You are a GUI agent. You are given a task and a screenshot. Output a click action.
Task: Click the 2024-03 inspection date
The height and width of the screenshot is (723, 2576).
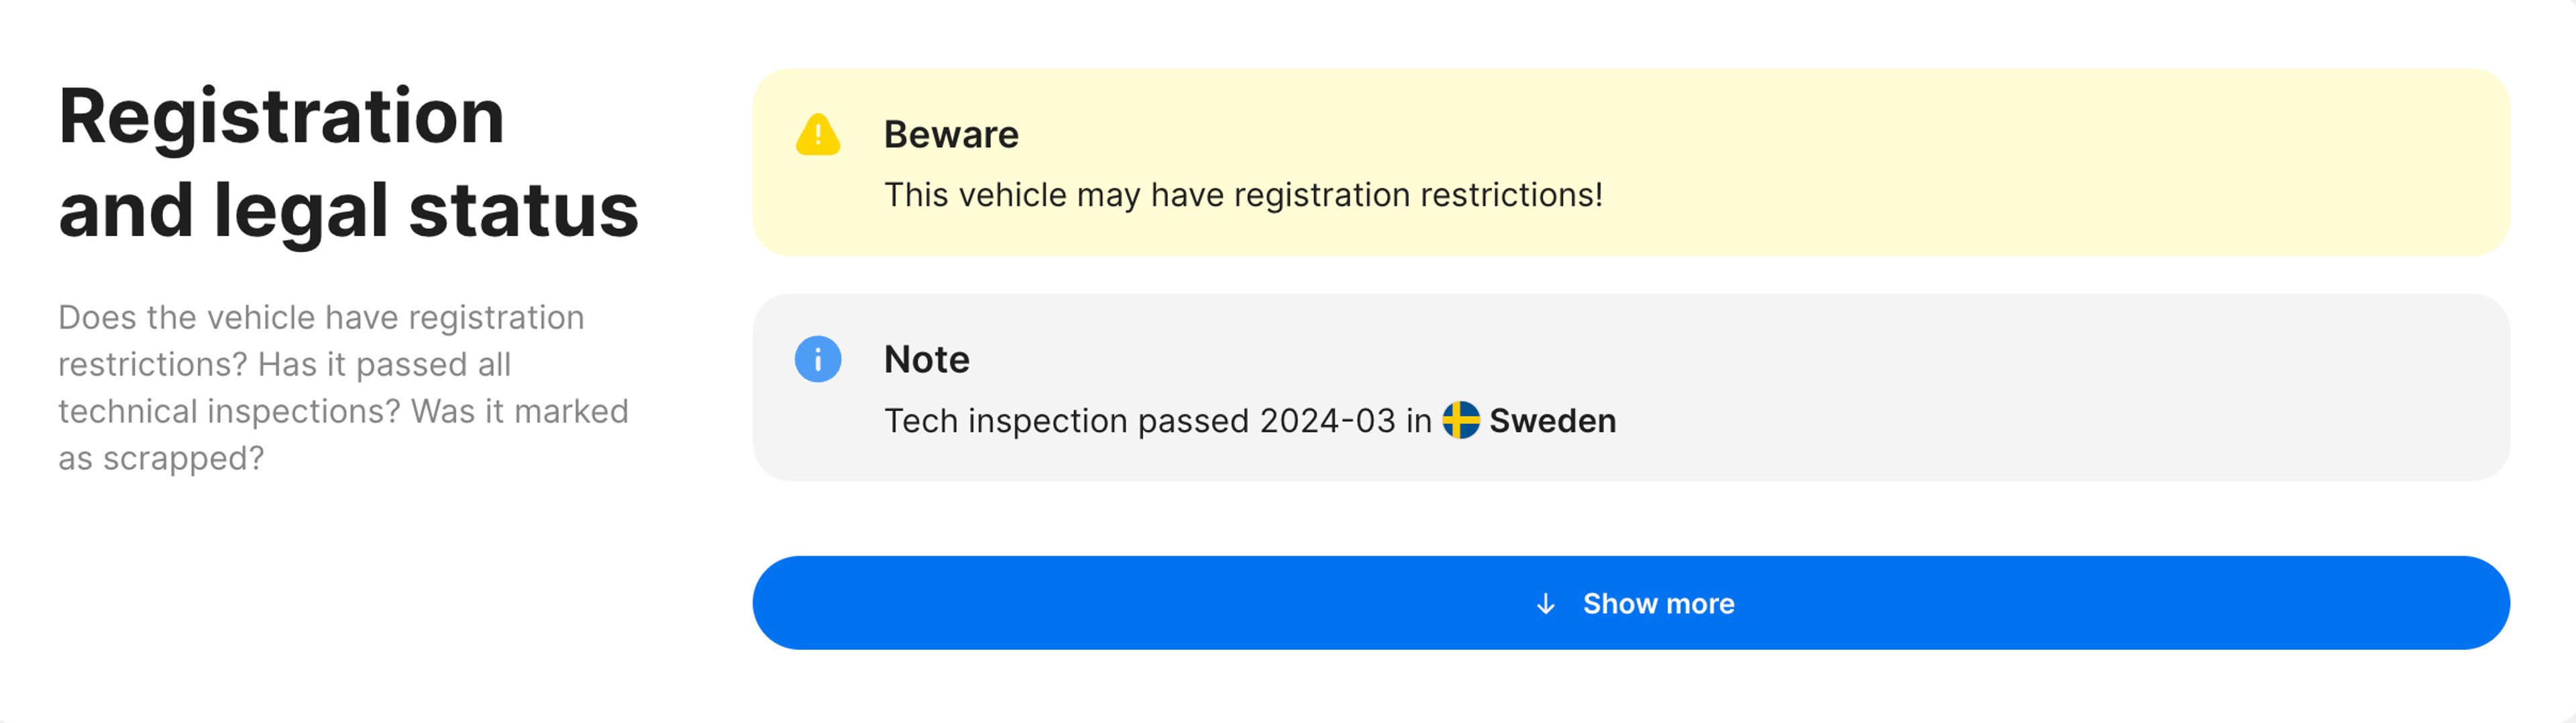click(x=1327, y=421)
